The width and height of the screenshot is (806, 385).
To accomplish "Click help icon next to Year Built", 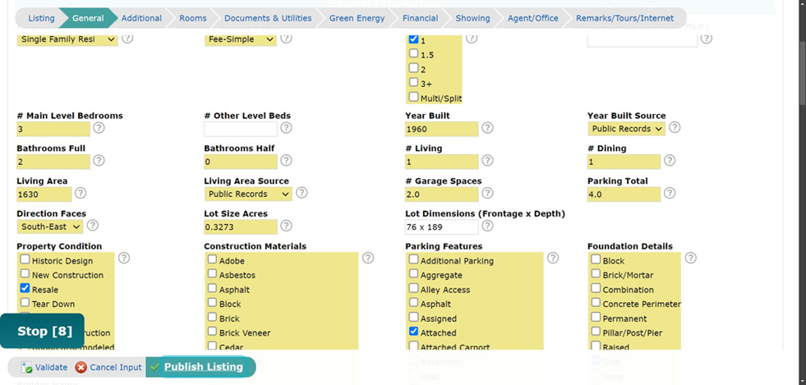I will tap(487, 128).
